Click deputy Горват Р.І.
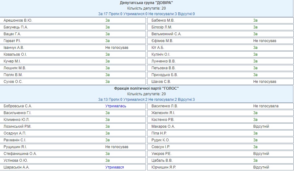294x171 pixels. coord(12,41)
